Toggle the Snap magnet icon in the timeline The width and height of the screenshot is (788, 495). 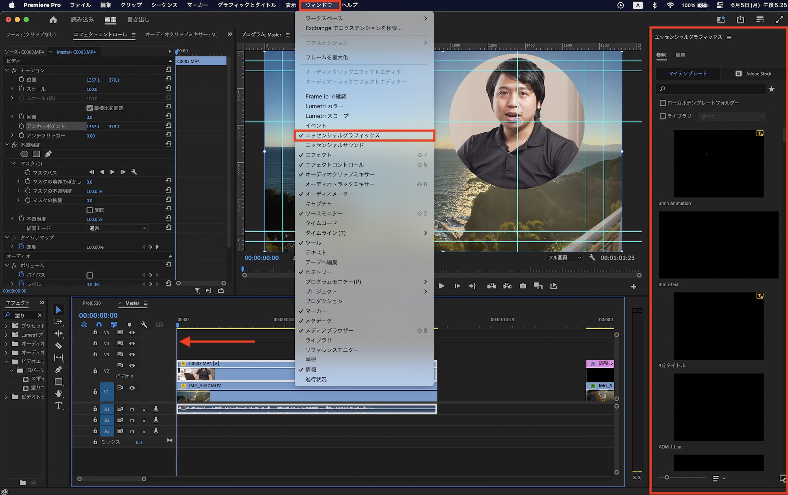tap(99, 324)
